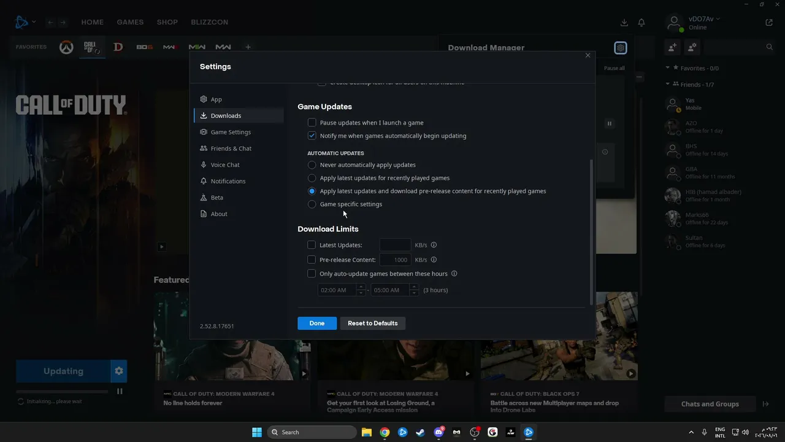
Task: Uncheck Notify me when games begin updating
Action: click(x=312, y=136)
